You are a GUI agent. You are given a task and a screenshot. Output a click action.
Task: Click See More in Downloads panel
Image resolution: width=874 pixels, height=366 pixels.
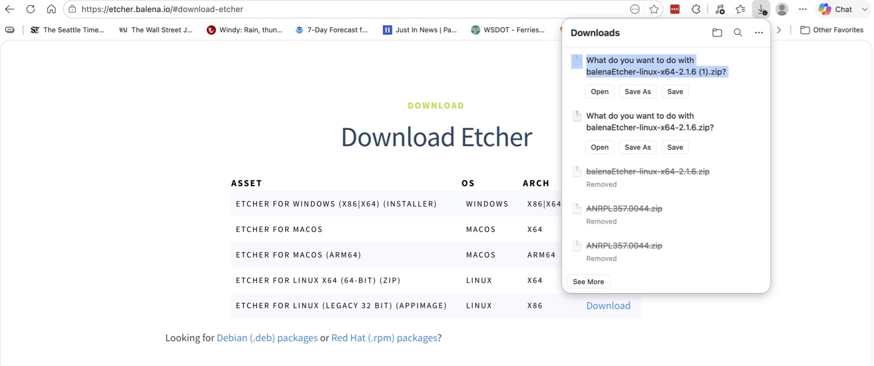(x=588, y=282)
